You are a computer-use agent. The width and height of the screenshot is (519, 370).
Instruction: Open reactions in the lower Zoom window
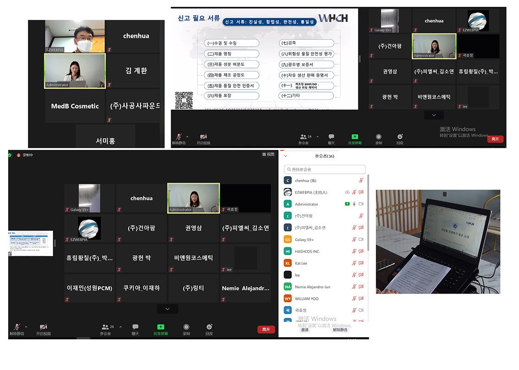[x=209, y=329]
